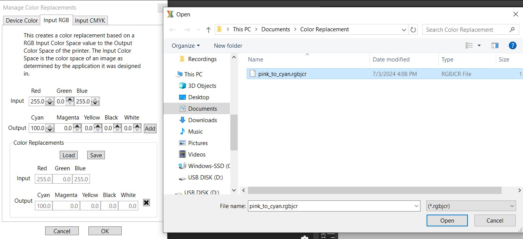
Task: Expand the address bar path dropdown
Action: pyautogui.click(x=404, y=30)
